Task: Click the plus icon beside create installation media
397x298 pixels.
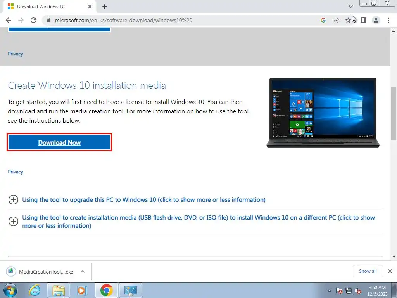Action: click(x=14, y=222)
